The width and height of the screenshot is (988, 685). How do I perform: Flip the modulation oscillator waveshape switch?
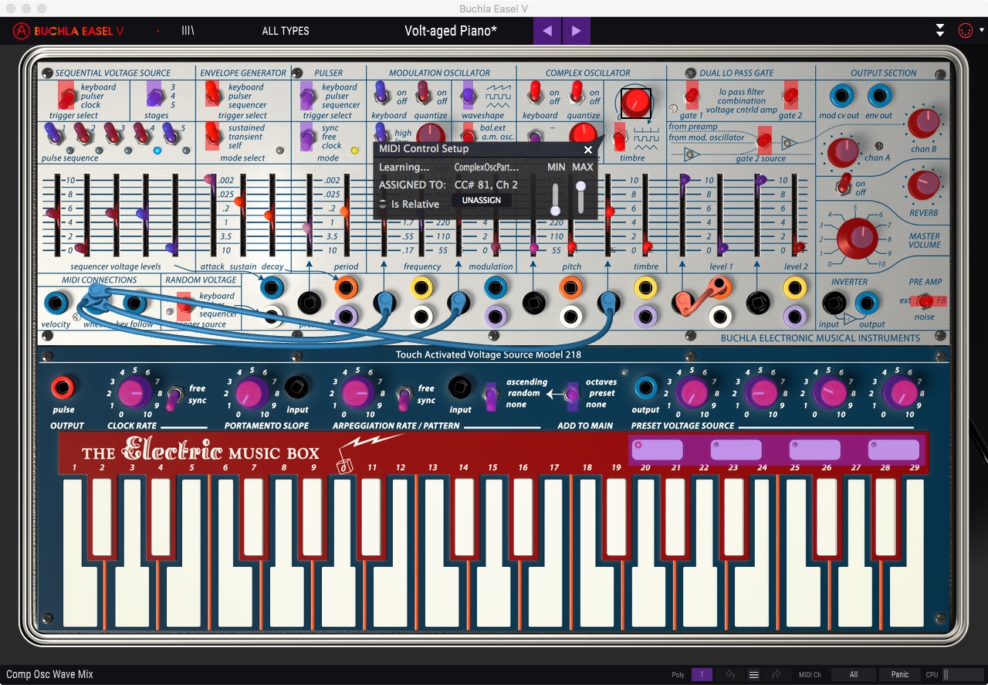pos(468,97)
